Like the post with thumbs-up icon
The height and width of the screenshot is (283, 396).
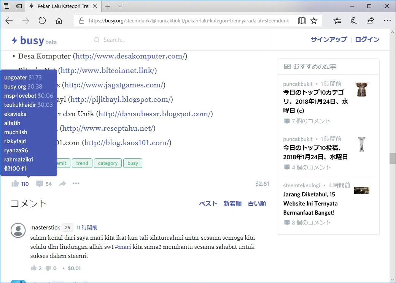[15, 183]
